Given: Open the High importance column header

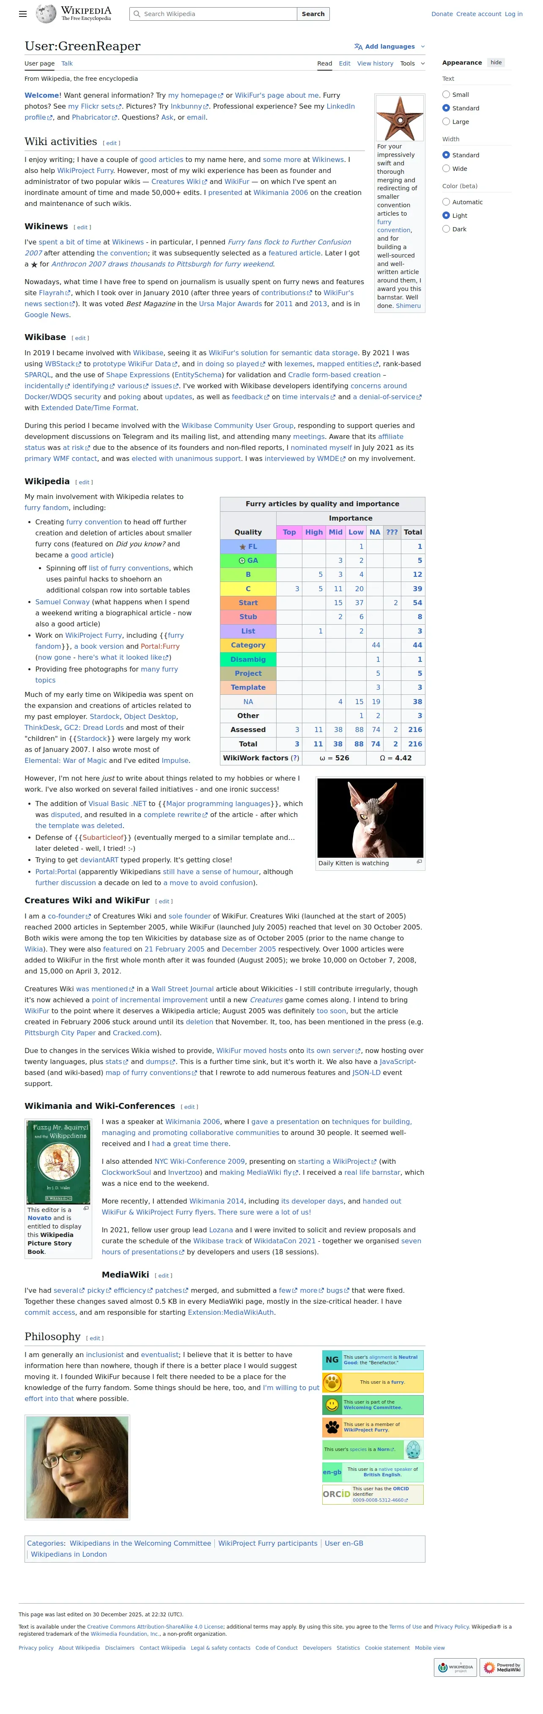Looking at the screenshot, I should tap(314, 532).
